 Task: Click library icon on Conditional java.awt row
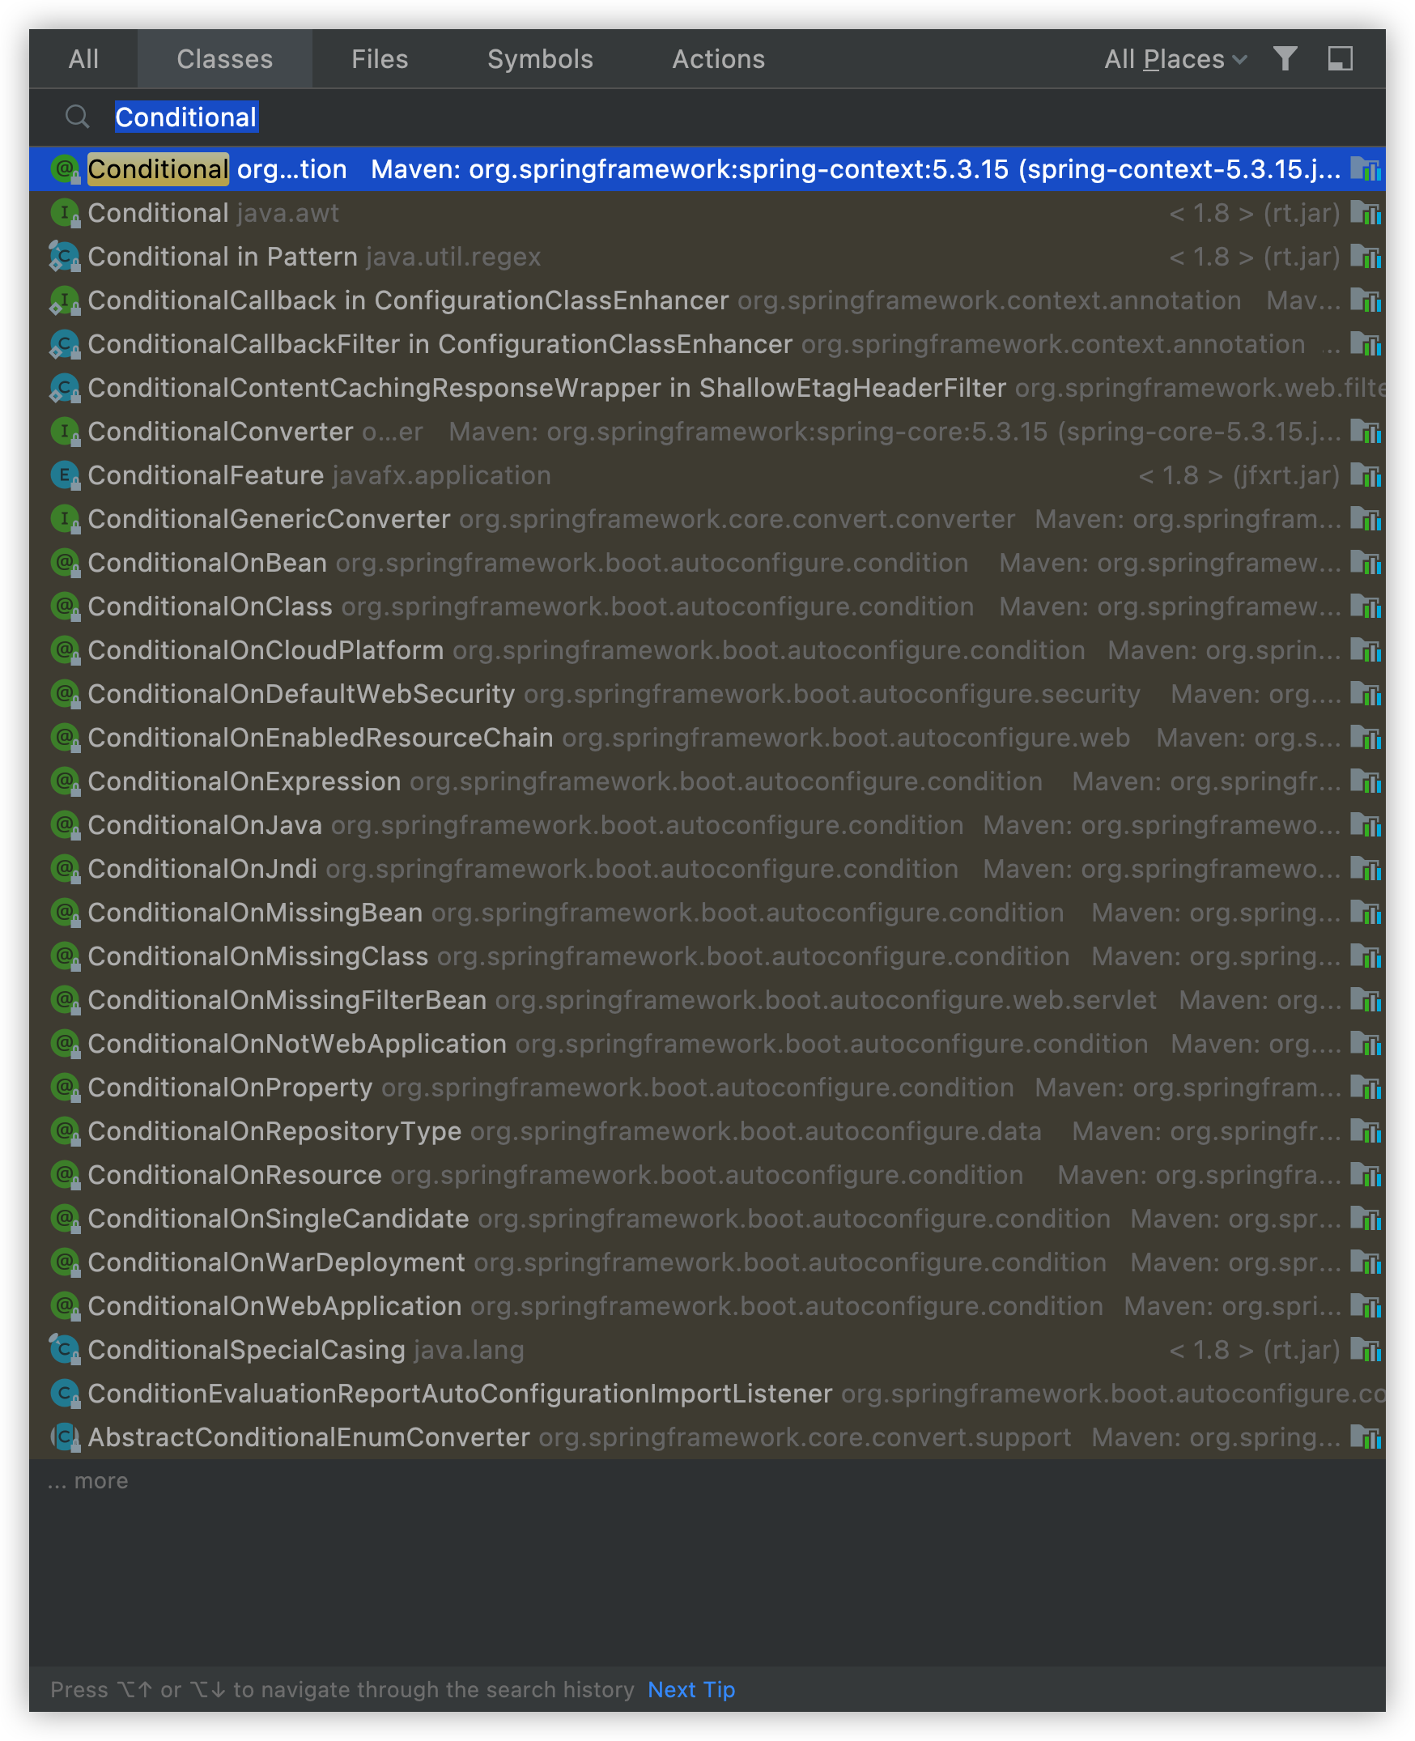click(1366, 213)
